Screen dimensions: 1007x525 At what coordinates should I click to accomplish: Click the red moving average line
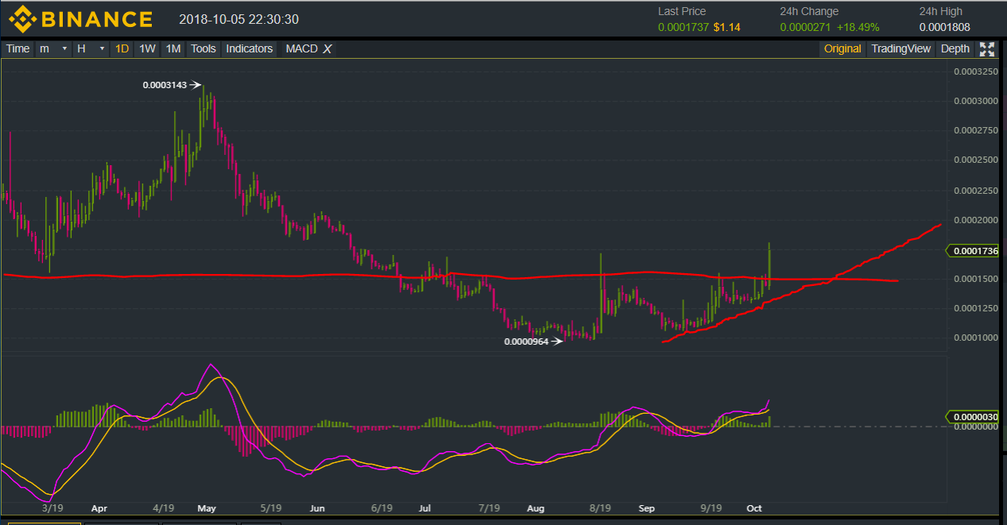point(238,275)
